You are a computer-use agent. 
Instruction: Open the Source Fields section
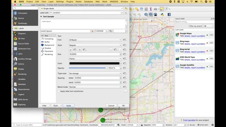point(25,44)
